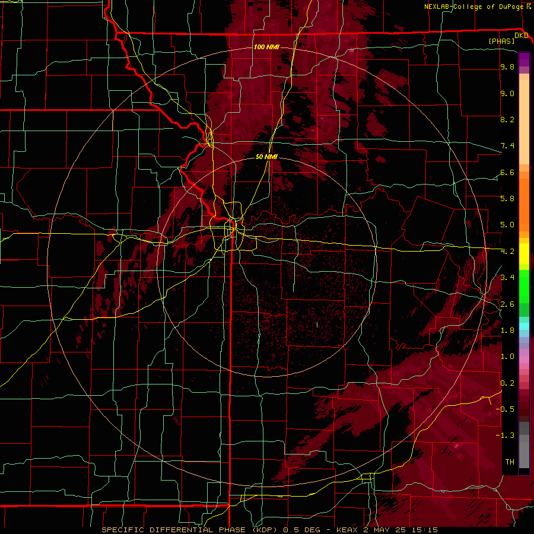Click the 50 NMI range ring label
Screen dimensions: 534x534
[266, 157]
